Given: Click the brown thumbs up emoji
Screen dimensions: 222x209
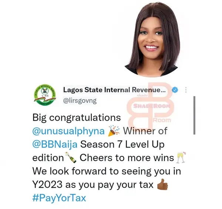Looking at the screenshot, I should [162, 184].
